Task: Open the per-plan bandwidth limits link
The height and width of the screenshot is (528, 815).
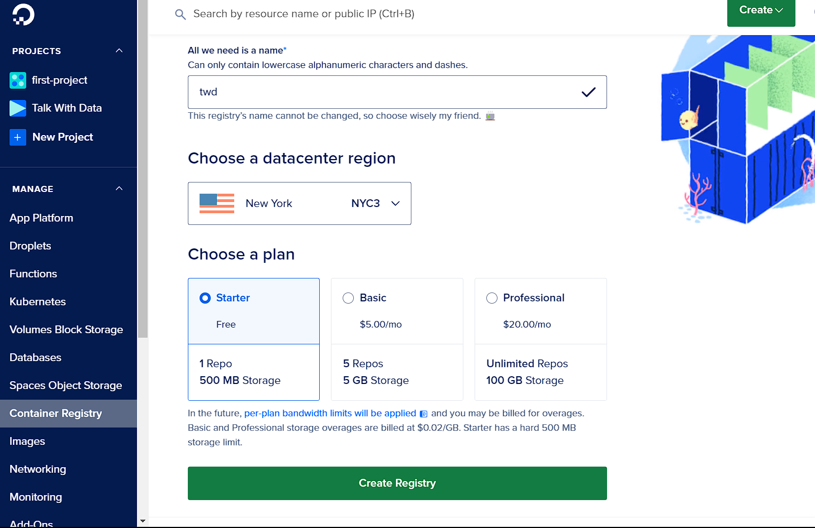Action: pyautogui.click(x=330, y=414)
